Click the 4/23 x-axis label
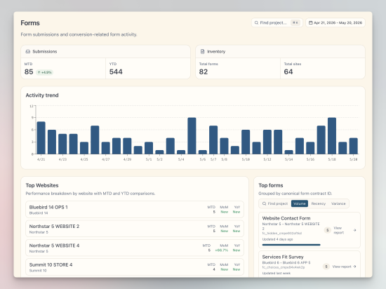This screenshot has width=386, height=289. [62, 159]
